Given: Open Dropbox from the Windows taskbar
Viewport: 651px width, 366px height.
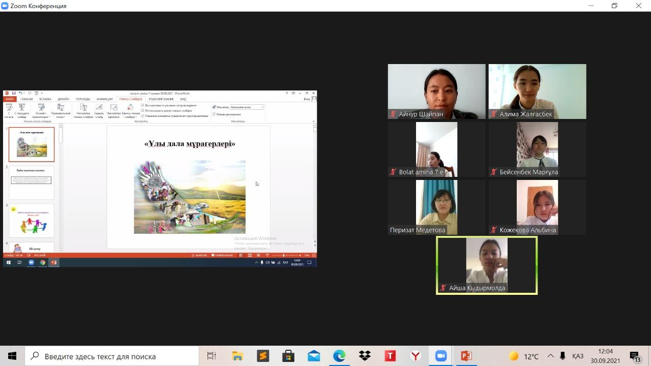Looking at the screenshot, I should pos(365,356).
